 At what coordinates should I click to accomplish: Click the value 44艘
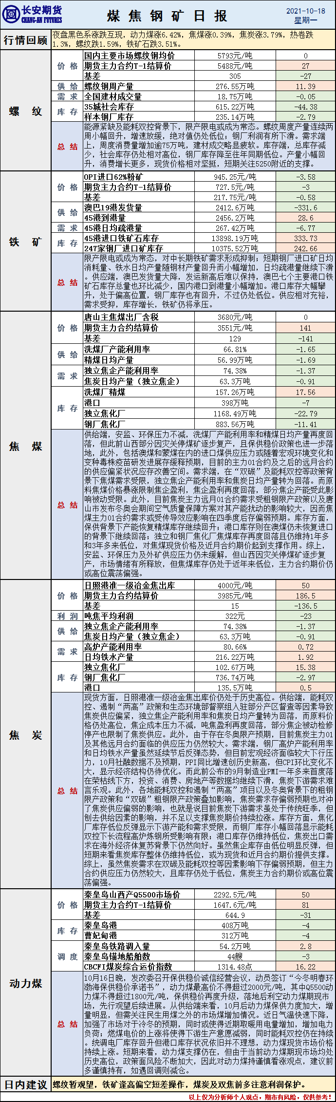[x=235, y=957]
